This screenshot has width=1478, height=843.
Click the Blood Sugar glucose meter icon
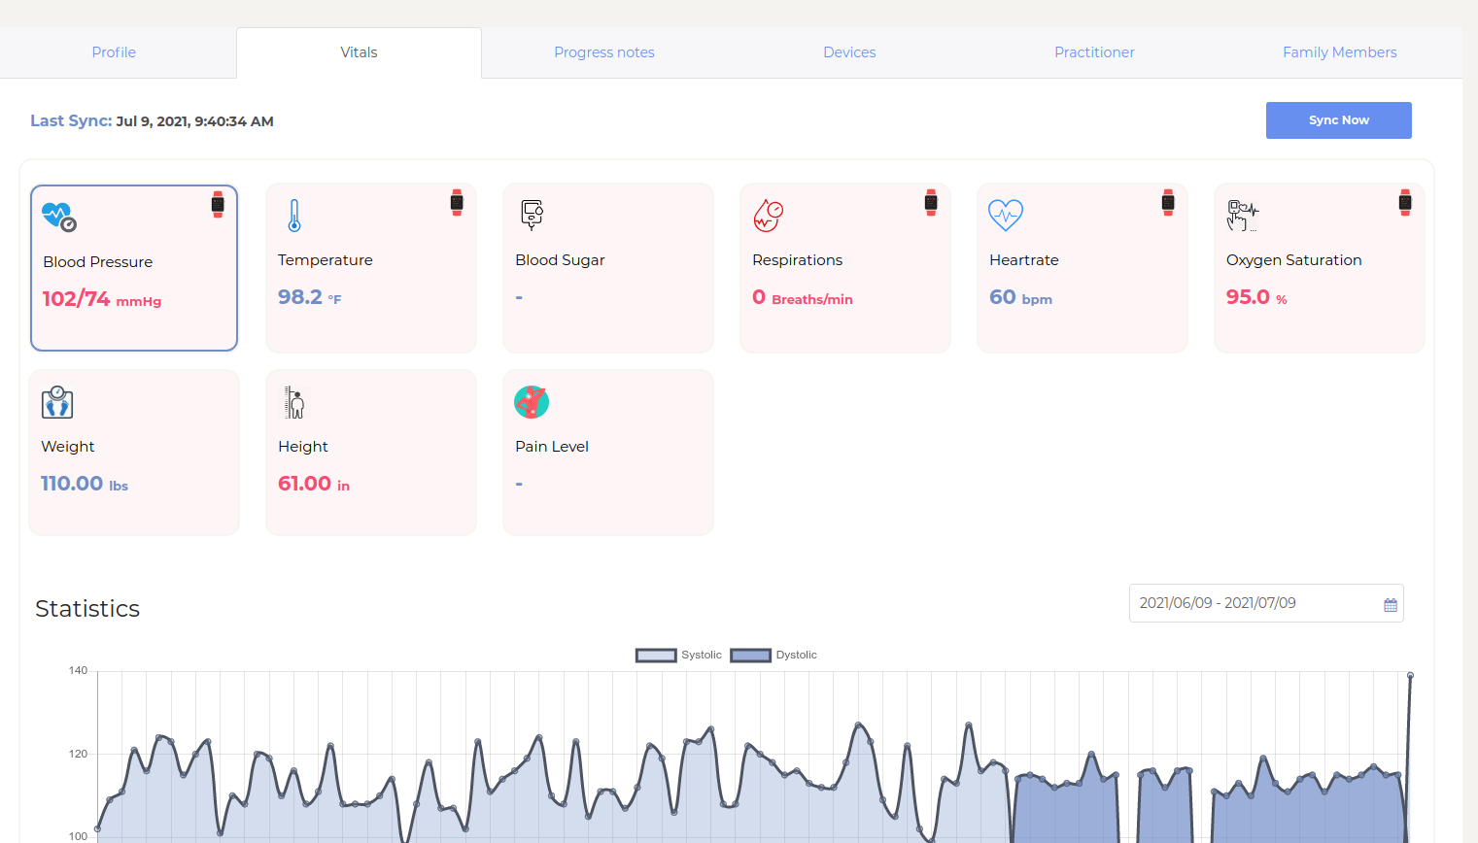[x=532, y=215]
